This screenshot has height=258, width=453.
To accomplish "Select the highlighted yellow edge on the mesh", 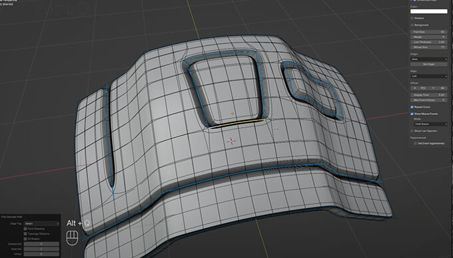I will (237, 123).
